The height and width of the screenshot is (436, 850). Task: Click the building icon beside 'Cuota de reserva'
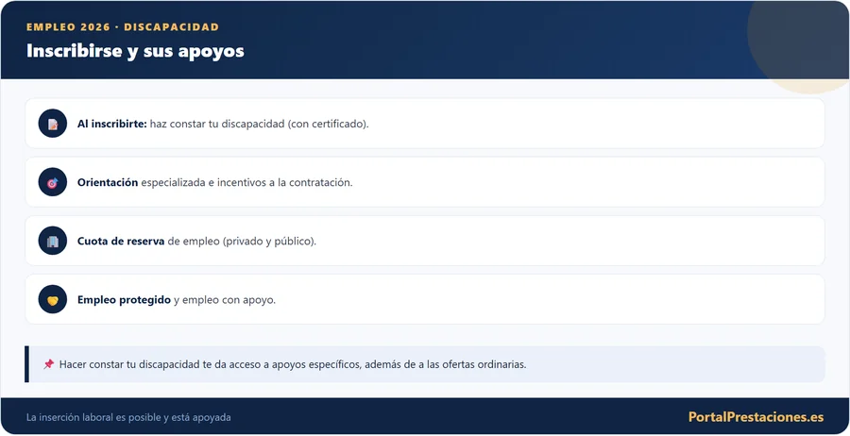53,241
